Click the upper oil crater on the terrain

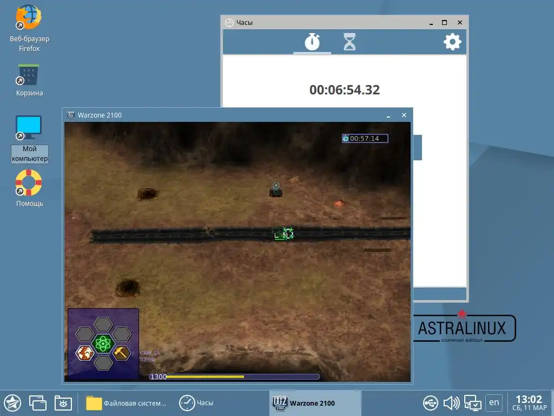click(x=148, y=194)
